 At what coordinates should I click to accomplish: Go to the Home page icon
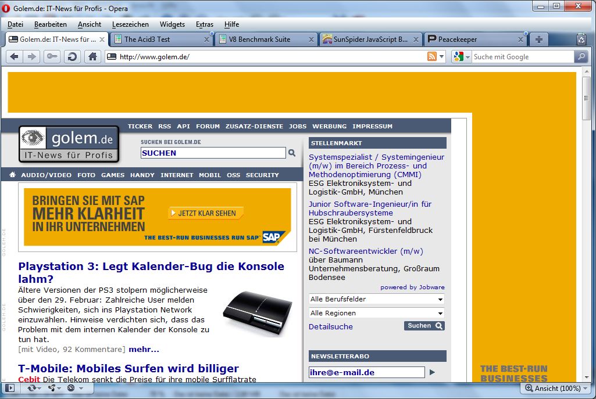92,56
